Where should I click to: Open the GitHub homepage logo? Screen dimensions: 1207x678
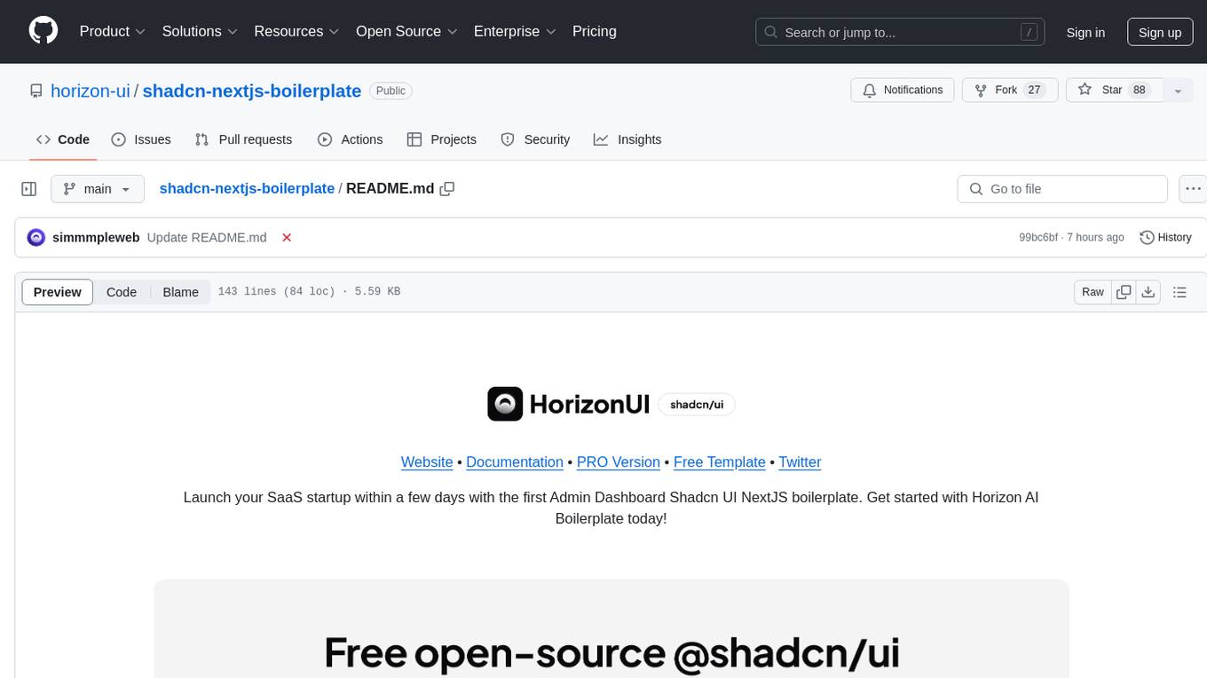click(43, 31)
